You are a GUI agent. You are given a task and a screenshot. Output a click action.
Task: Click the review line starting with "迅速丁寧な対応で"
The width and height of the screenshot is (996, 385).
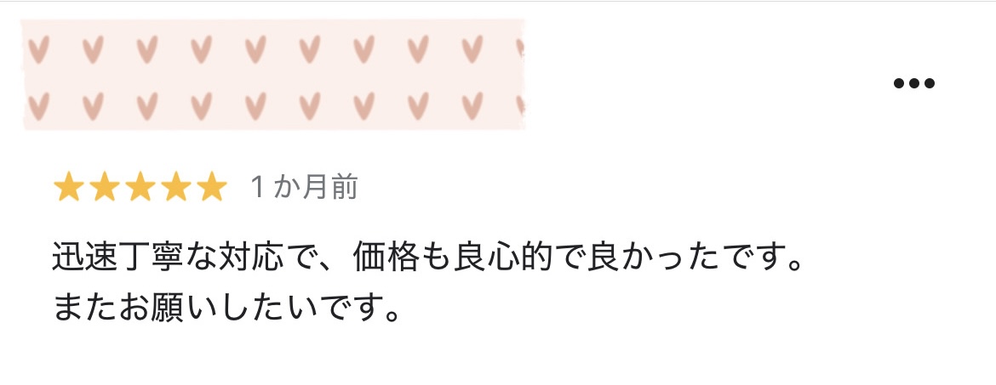coord(429,257)
